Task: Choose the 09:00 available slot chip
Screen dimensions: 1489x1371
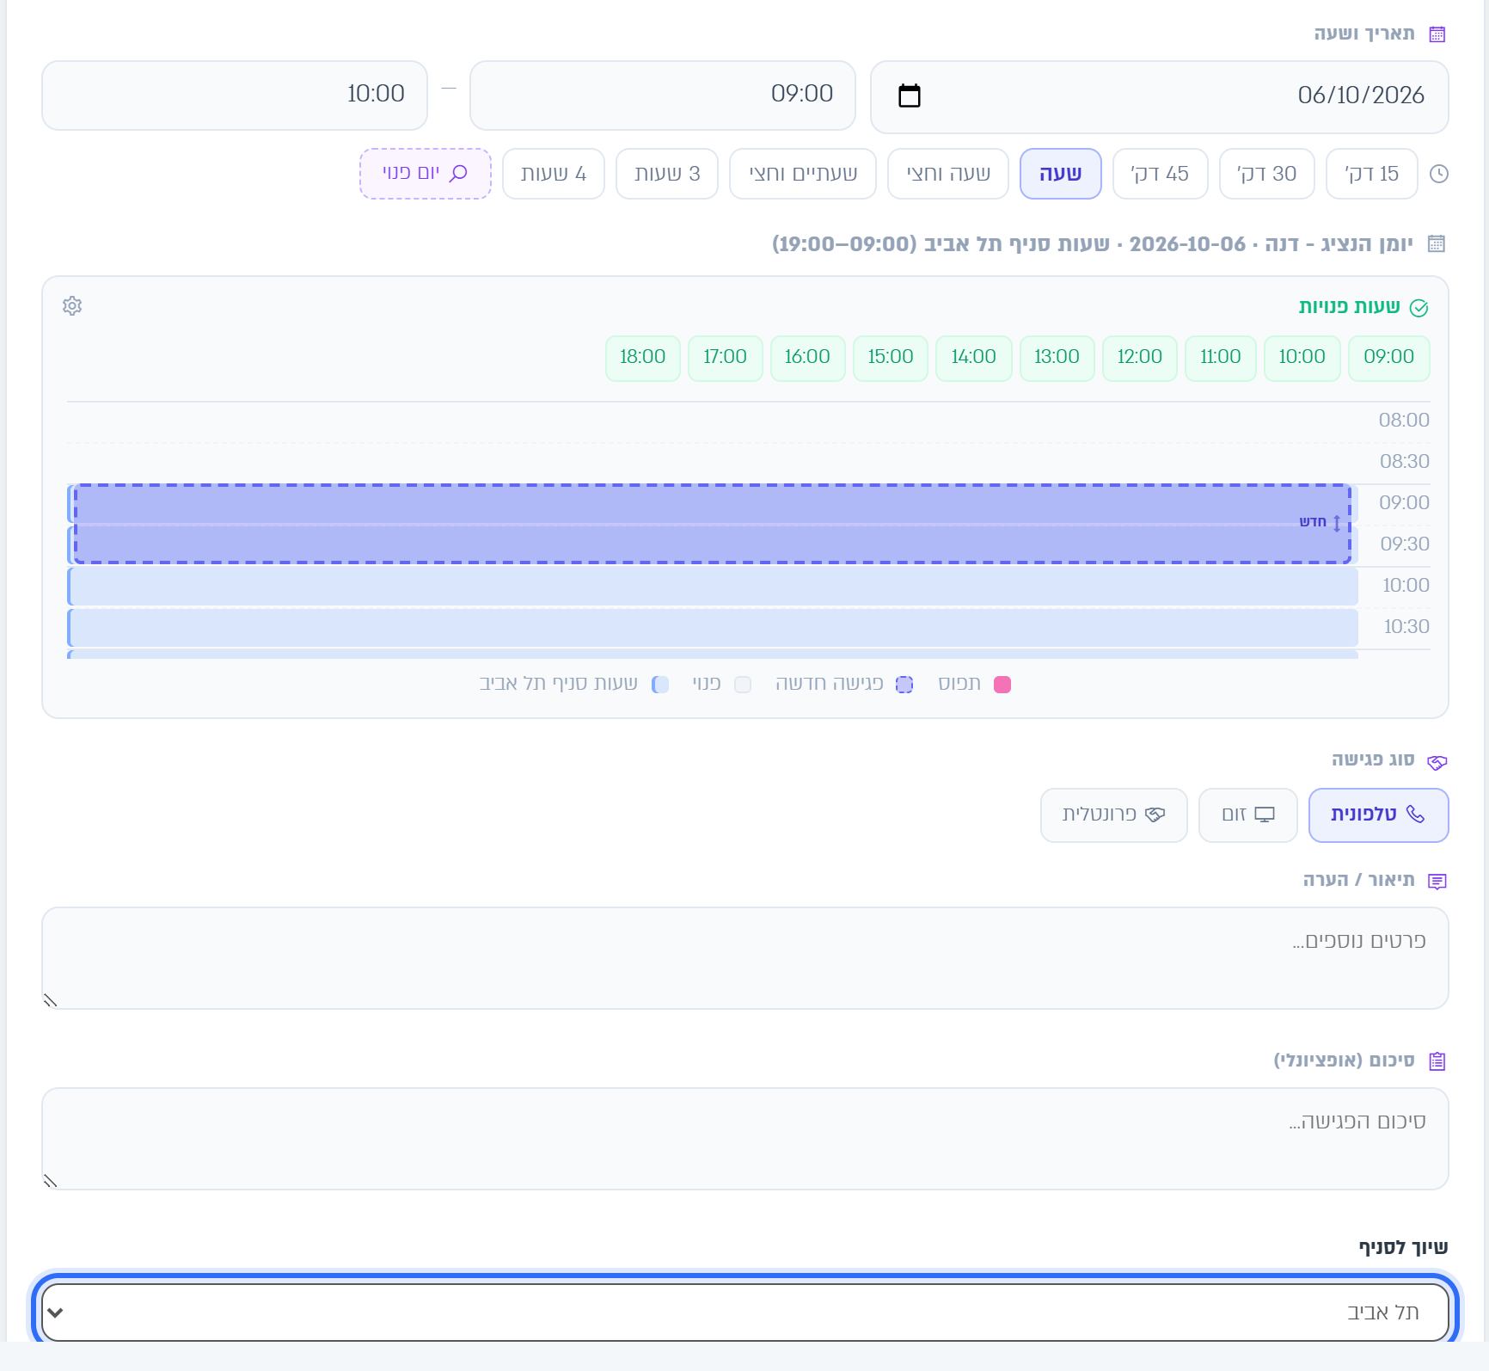Action: pyautogui.click(x=1389, y=358)
